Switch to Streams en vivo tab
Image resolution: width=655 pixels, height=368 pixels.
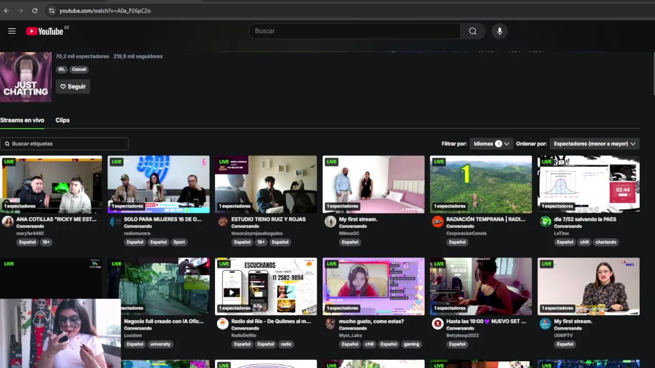click(x=22, y=120)
